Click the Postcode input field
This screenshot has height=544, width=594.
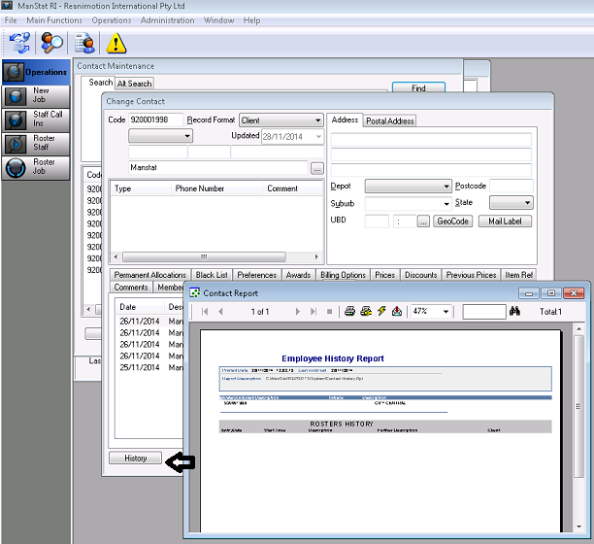(511, 186)
